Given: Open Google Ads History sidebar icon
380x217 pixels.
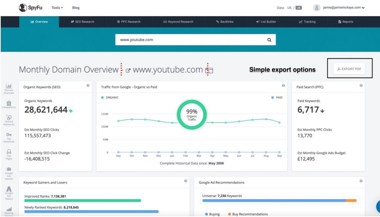Looking at the screenshot, I should (x=9, y=193).
